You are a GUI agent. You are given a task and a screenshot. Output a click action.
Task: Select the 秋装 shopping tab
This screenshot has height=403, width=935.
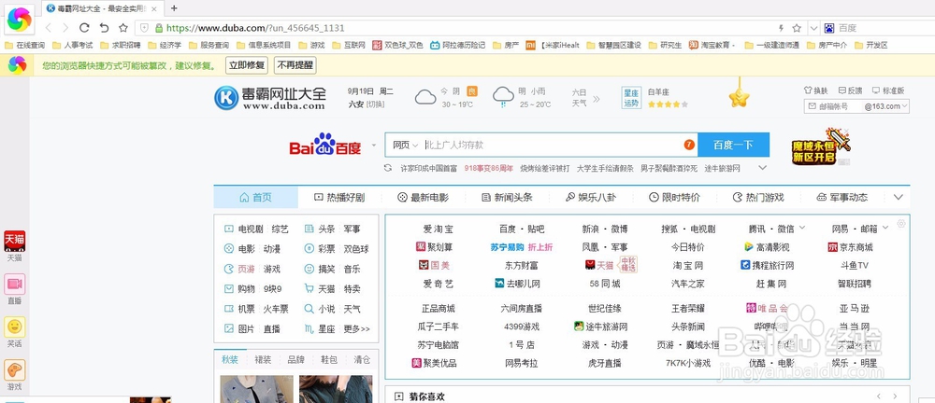point(230,359)
